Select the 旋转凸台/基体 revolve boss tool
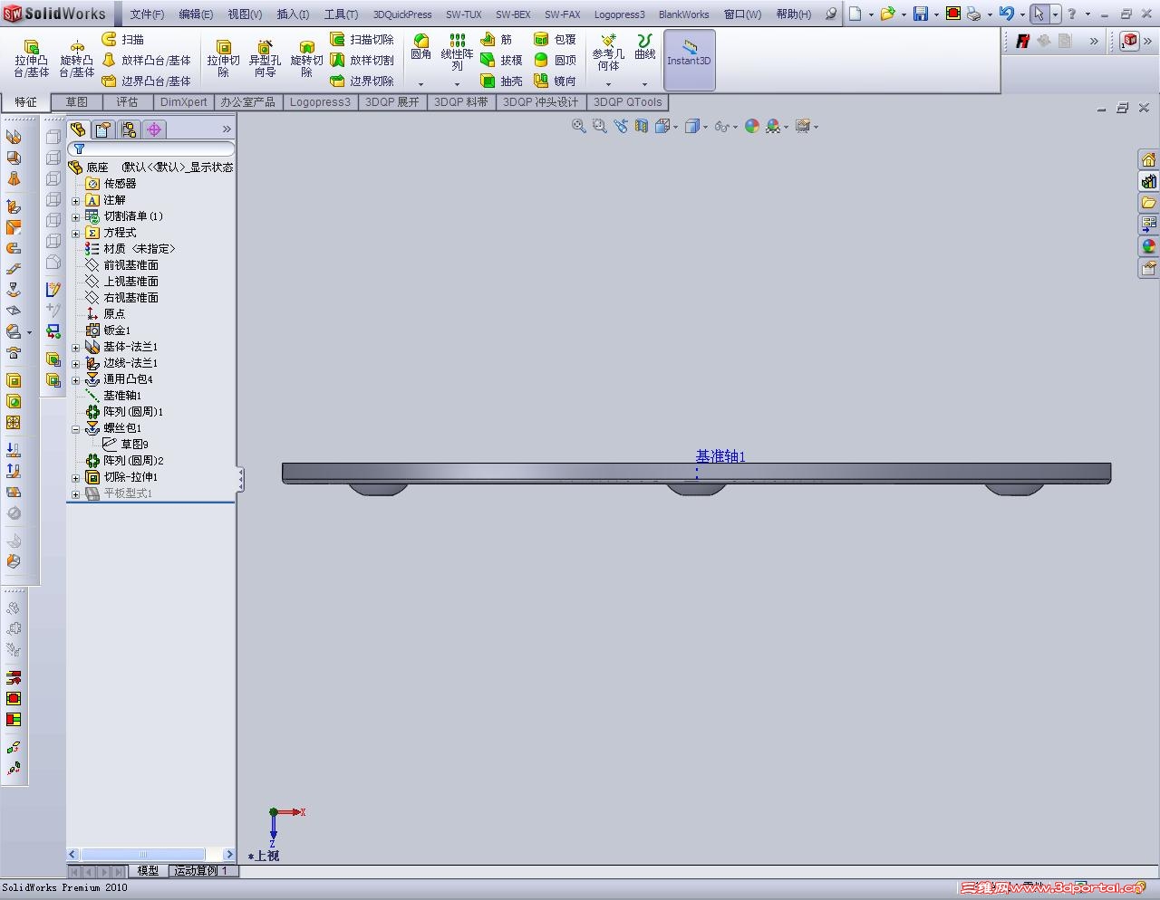Viewport: 1160px width, 900px height. (x=77, y=58)
